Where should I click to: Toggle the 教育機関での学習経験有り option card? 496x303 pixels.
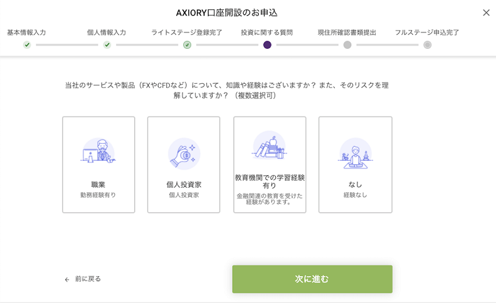(270, 165)
